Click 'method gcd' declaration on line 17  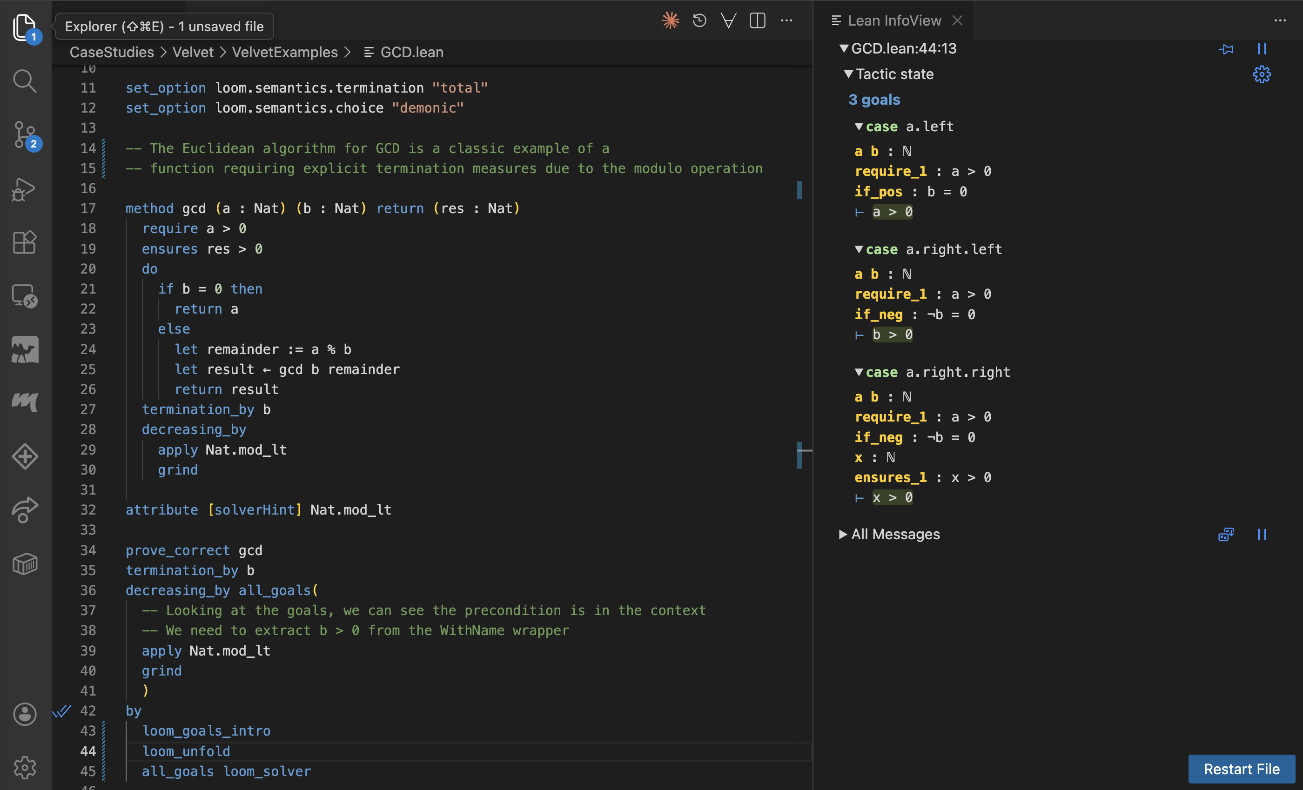pyautogui.click(x=166, y=208)
